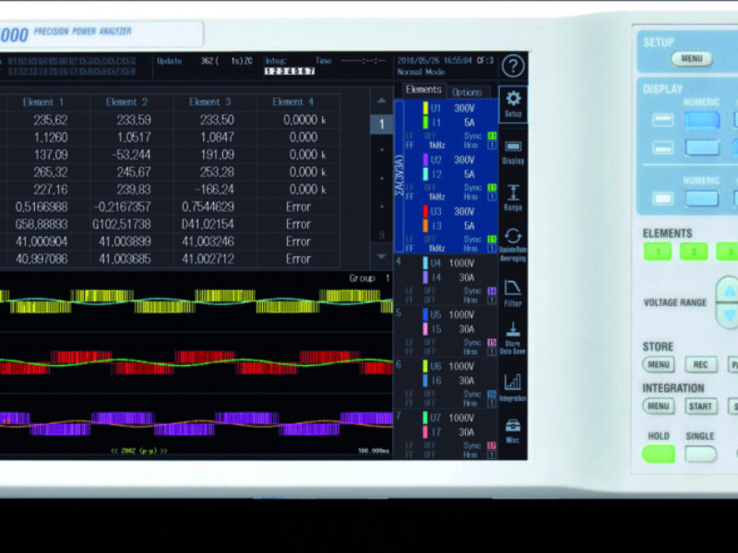Toggle Element 2 green button
The width and height of the screenshot is (738, 553).
coord(693,252)
